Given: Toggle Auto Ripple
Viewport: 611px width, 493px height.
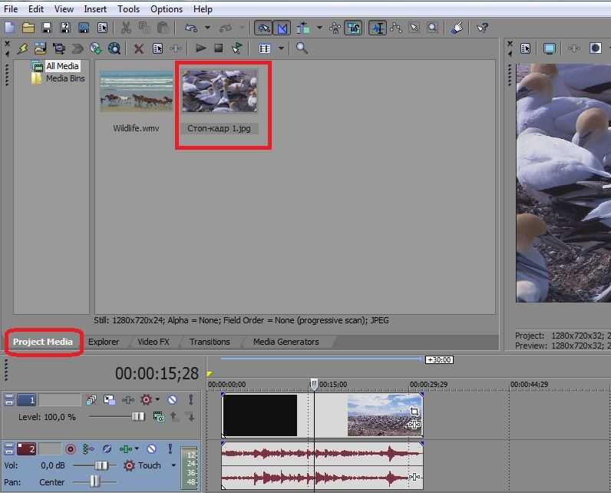Looking at the screenshot, I should click(303, 28).
